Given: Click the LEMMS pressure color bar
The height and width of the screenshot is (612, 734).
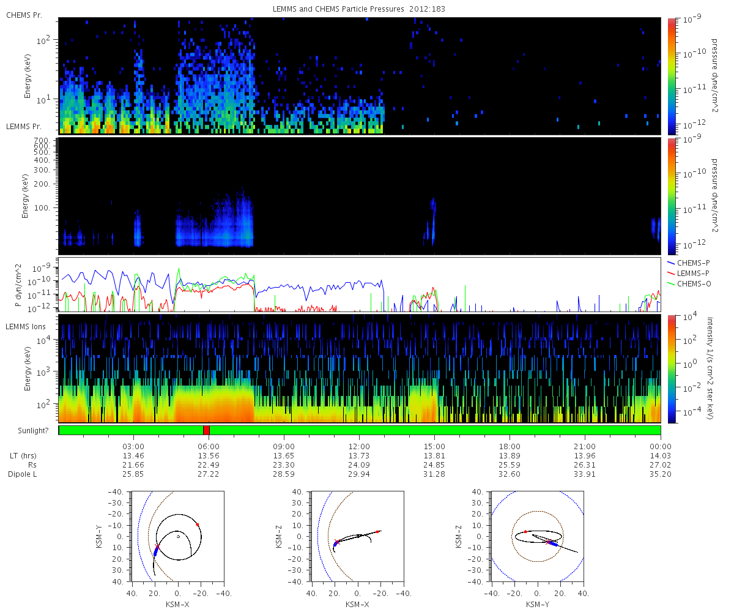Looking at the screenshot, I should pyautogui.click(x=671, y=196).
